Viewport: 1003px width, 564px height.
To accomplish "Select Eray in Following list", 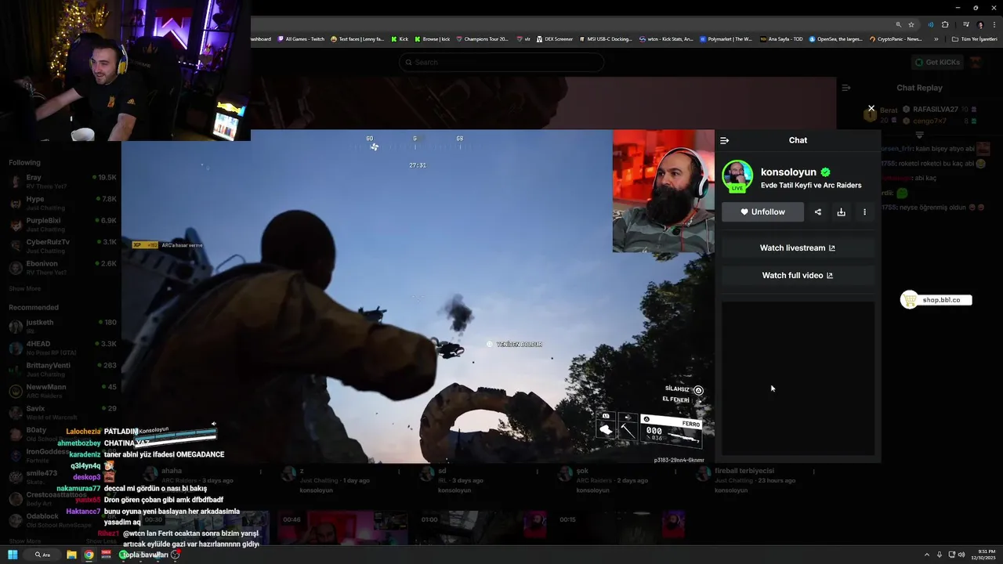I will coord(61,182).
